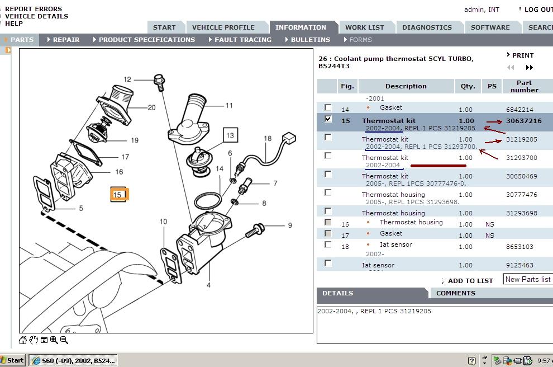Click the overview frame icon under the diagram
The width and height of the screenshot is (553, 367).
coord(44,340)
